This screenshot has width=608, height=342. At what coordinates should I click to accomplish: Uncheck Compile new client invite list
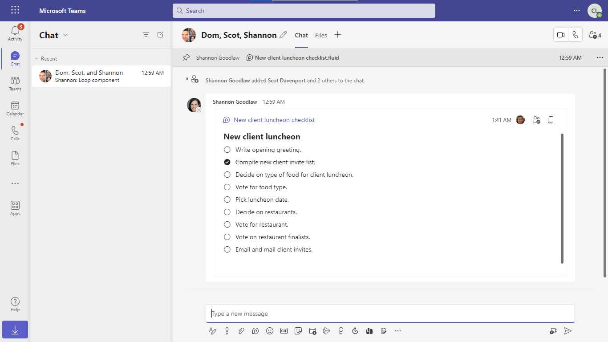(227, 162)
